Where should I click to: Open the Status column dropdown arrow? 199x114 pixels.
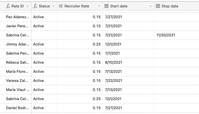click(x=53, y=6)
